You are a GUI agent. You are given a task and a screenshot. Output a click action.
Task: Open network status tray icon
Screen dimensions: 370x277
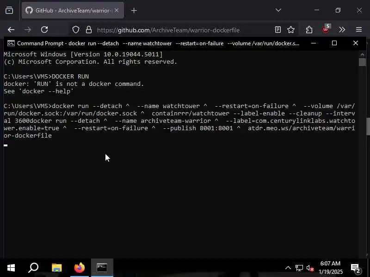tap(299, 268)
